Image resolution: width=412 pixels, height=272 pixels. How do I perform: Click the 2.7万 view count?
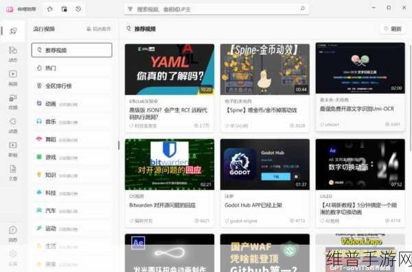(201, 125)
